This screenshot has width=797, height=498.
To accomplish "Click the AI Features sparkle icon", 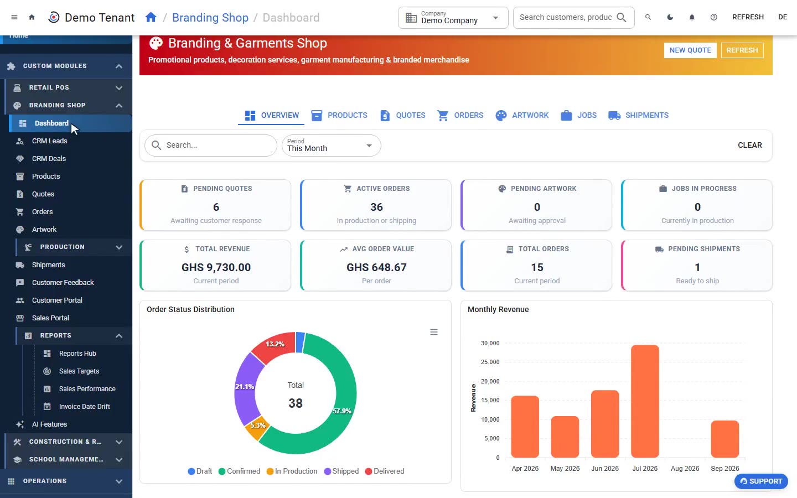I will click(20, 424).
